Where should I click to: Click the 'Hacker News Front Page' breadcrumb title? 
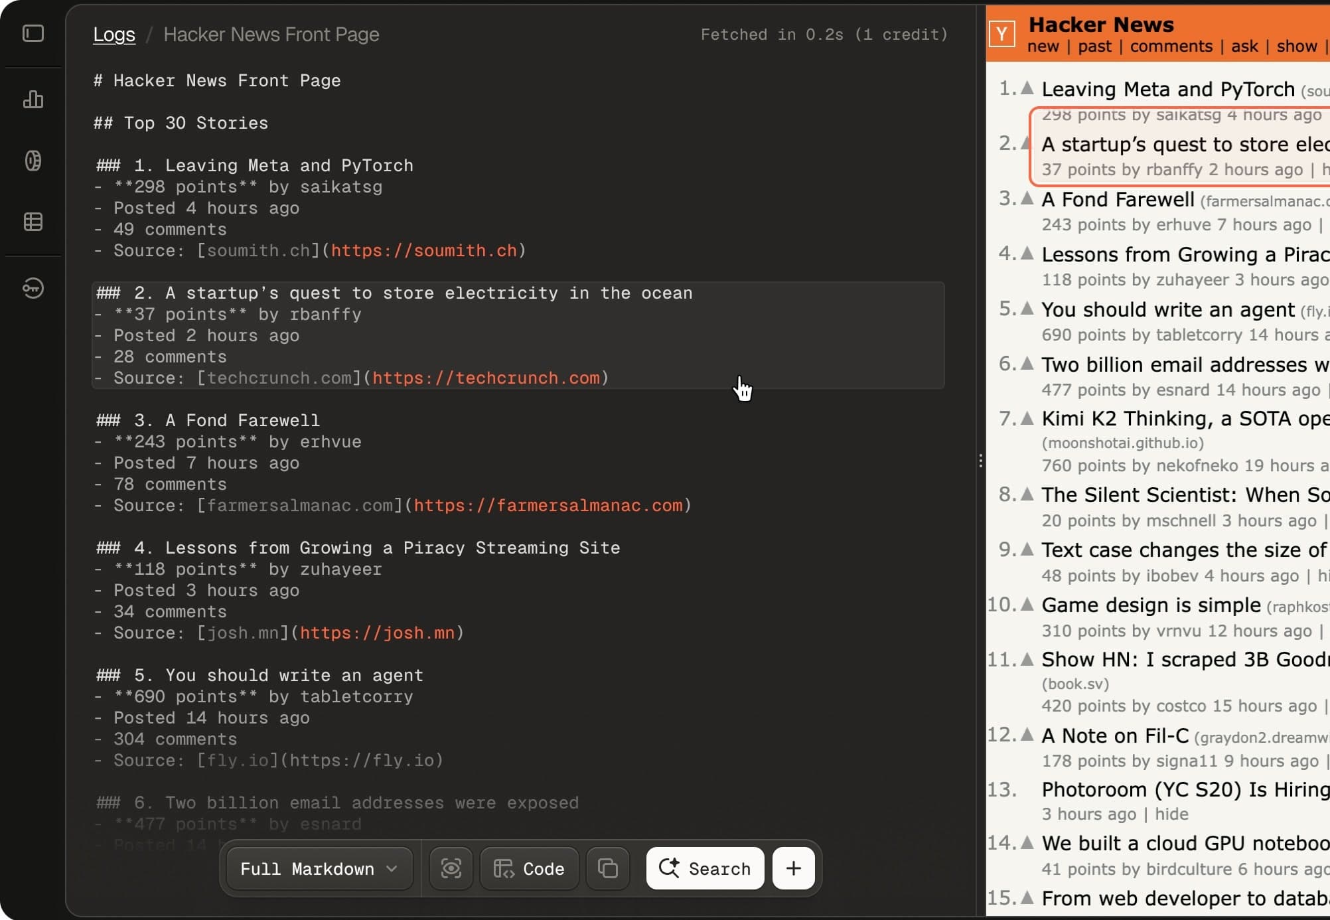tap(271, 35)
